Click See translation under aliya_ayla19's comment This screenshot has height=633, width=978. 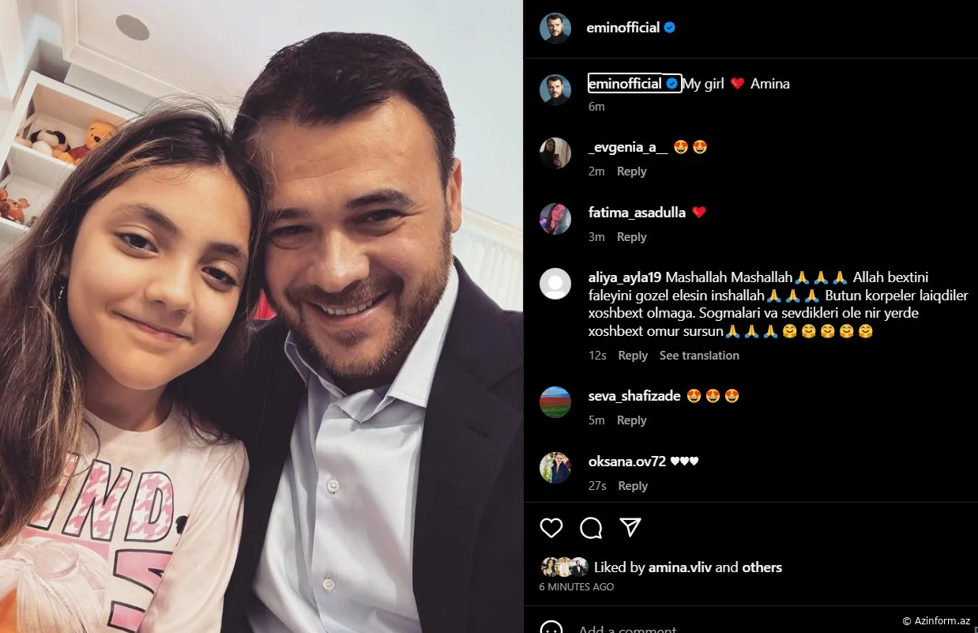699,356
